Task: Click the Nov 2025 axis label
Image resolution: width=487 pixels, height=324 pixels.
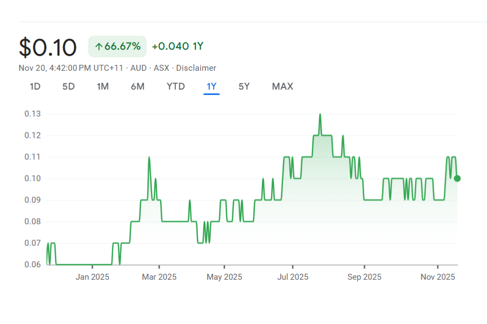Action: coord(437,277)
